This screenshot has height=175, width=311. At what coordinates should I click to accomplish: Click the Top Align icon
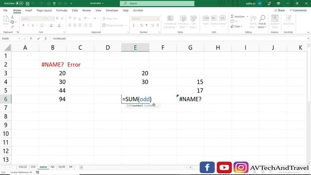(70, 18)
